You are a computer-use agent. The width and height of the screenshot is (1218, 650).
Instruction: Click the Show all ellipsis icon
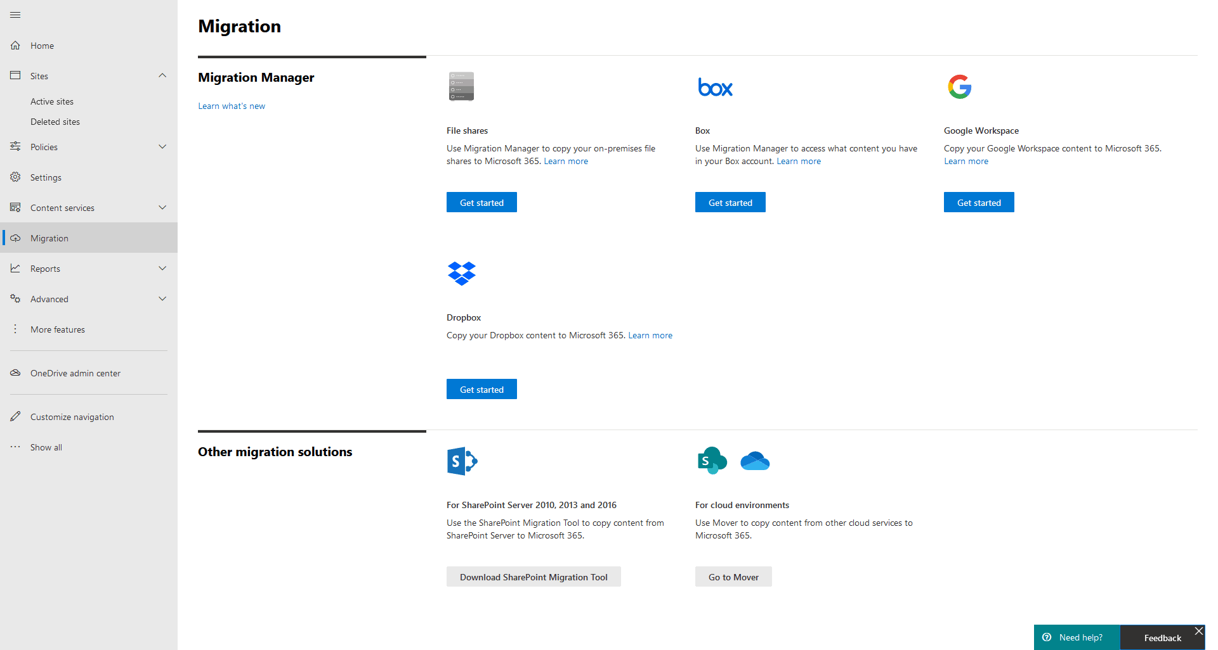tap(15, 447)
